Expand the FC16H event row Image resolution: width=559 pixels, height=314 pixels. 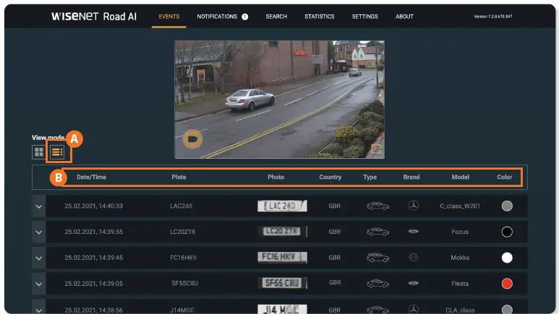tap(39, 258)
